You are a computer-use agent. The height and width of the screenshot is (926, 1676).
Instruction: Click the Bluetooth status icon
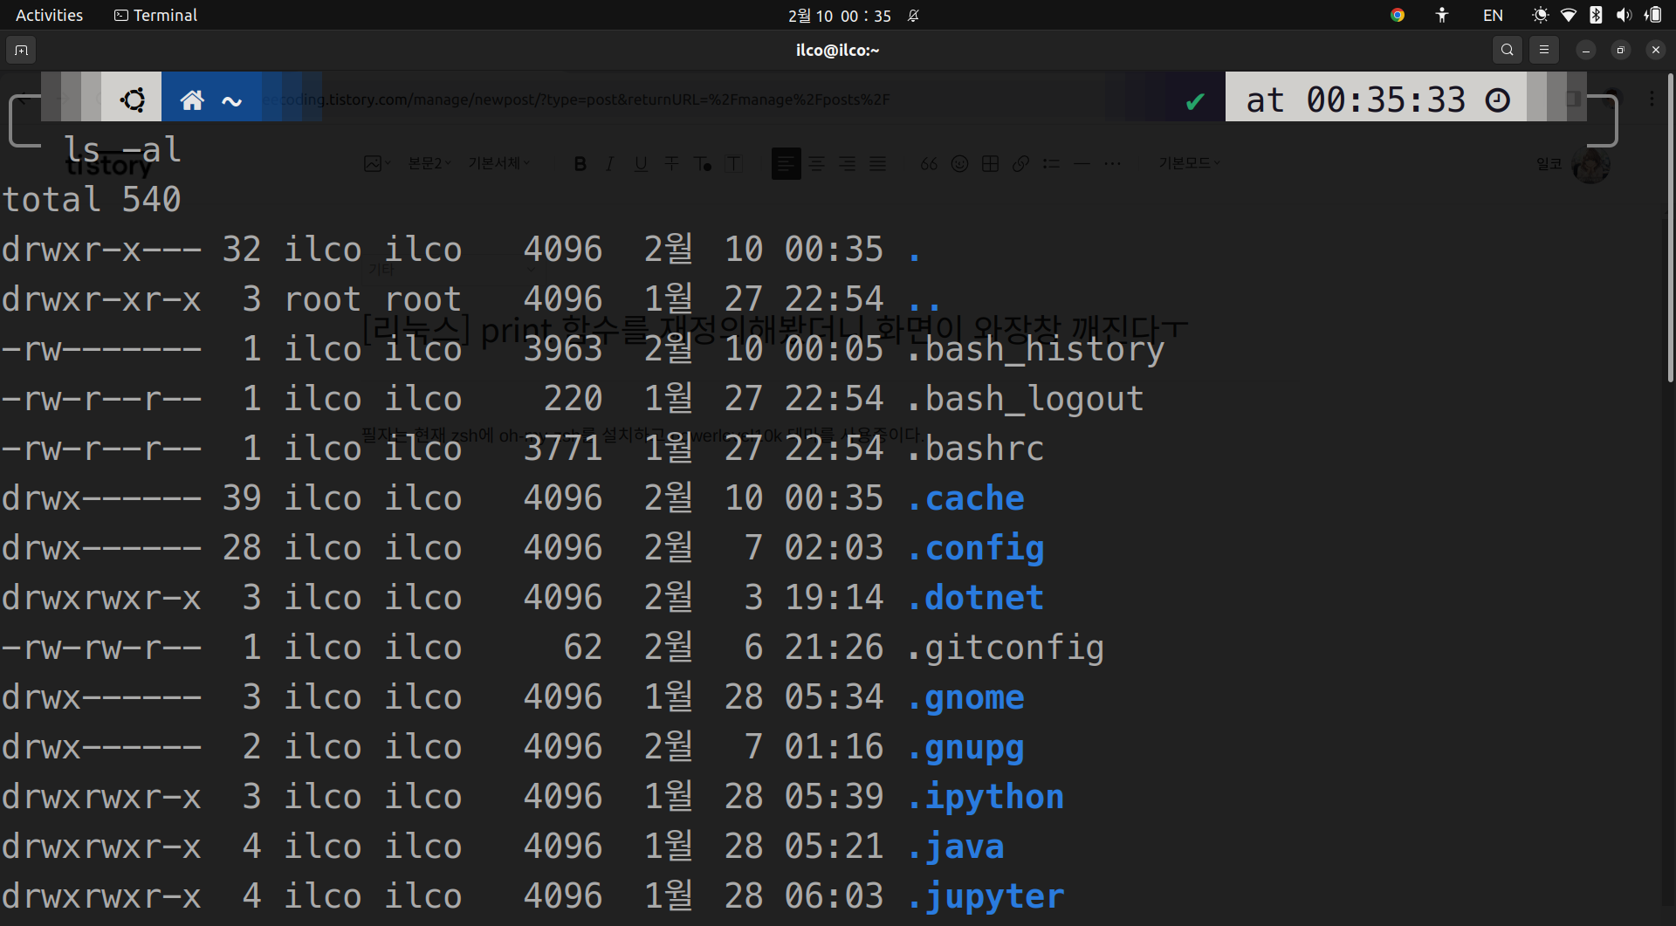[x=1596, y=15]
